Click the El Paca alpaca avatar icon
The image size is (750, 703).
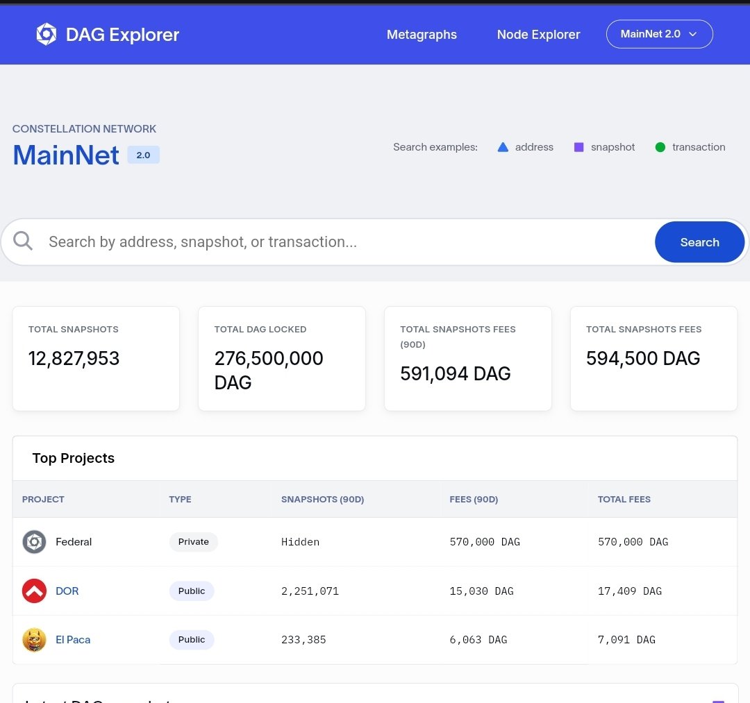(35, 639)
